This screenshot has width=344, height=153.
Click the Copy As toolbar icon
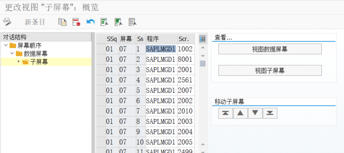tap(62, 22)
